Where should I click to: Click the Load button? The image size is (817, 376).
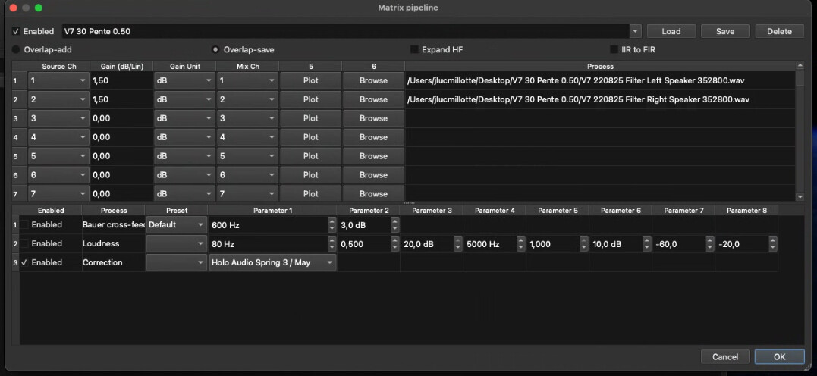[x=671, y=31]
